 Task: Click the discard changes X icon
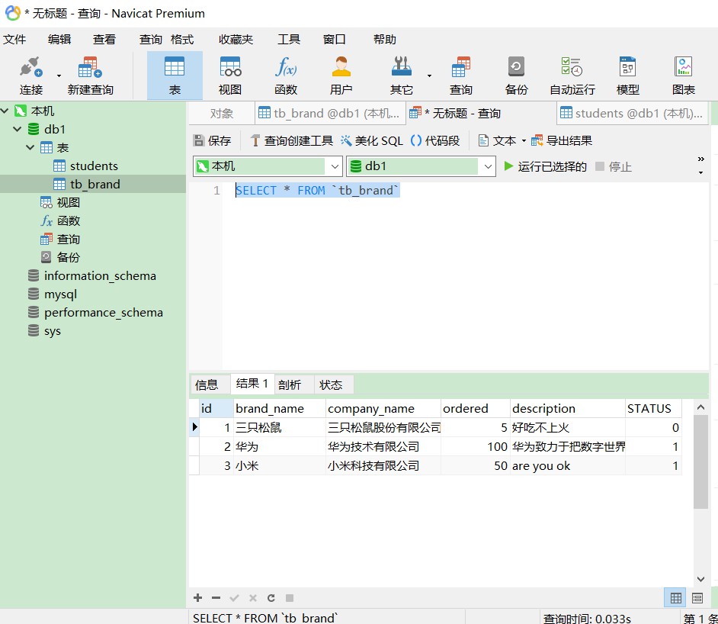pos(253,598)
